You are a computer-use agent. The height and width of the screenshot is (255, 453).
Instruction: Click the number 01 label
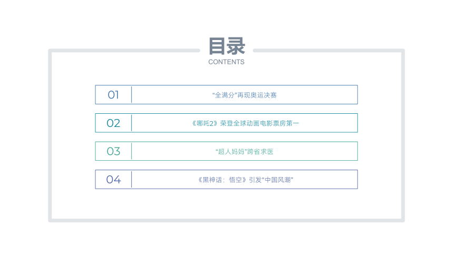click(113, 95)
